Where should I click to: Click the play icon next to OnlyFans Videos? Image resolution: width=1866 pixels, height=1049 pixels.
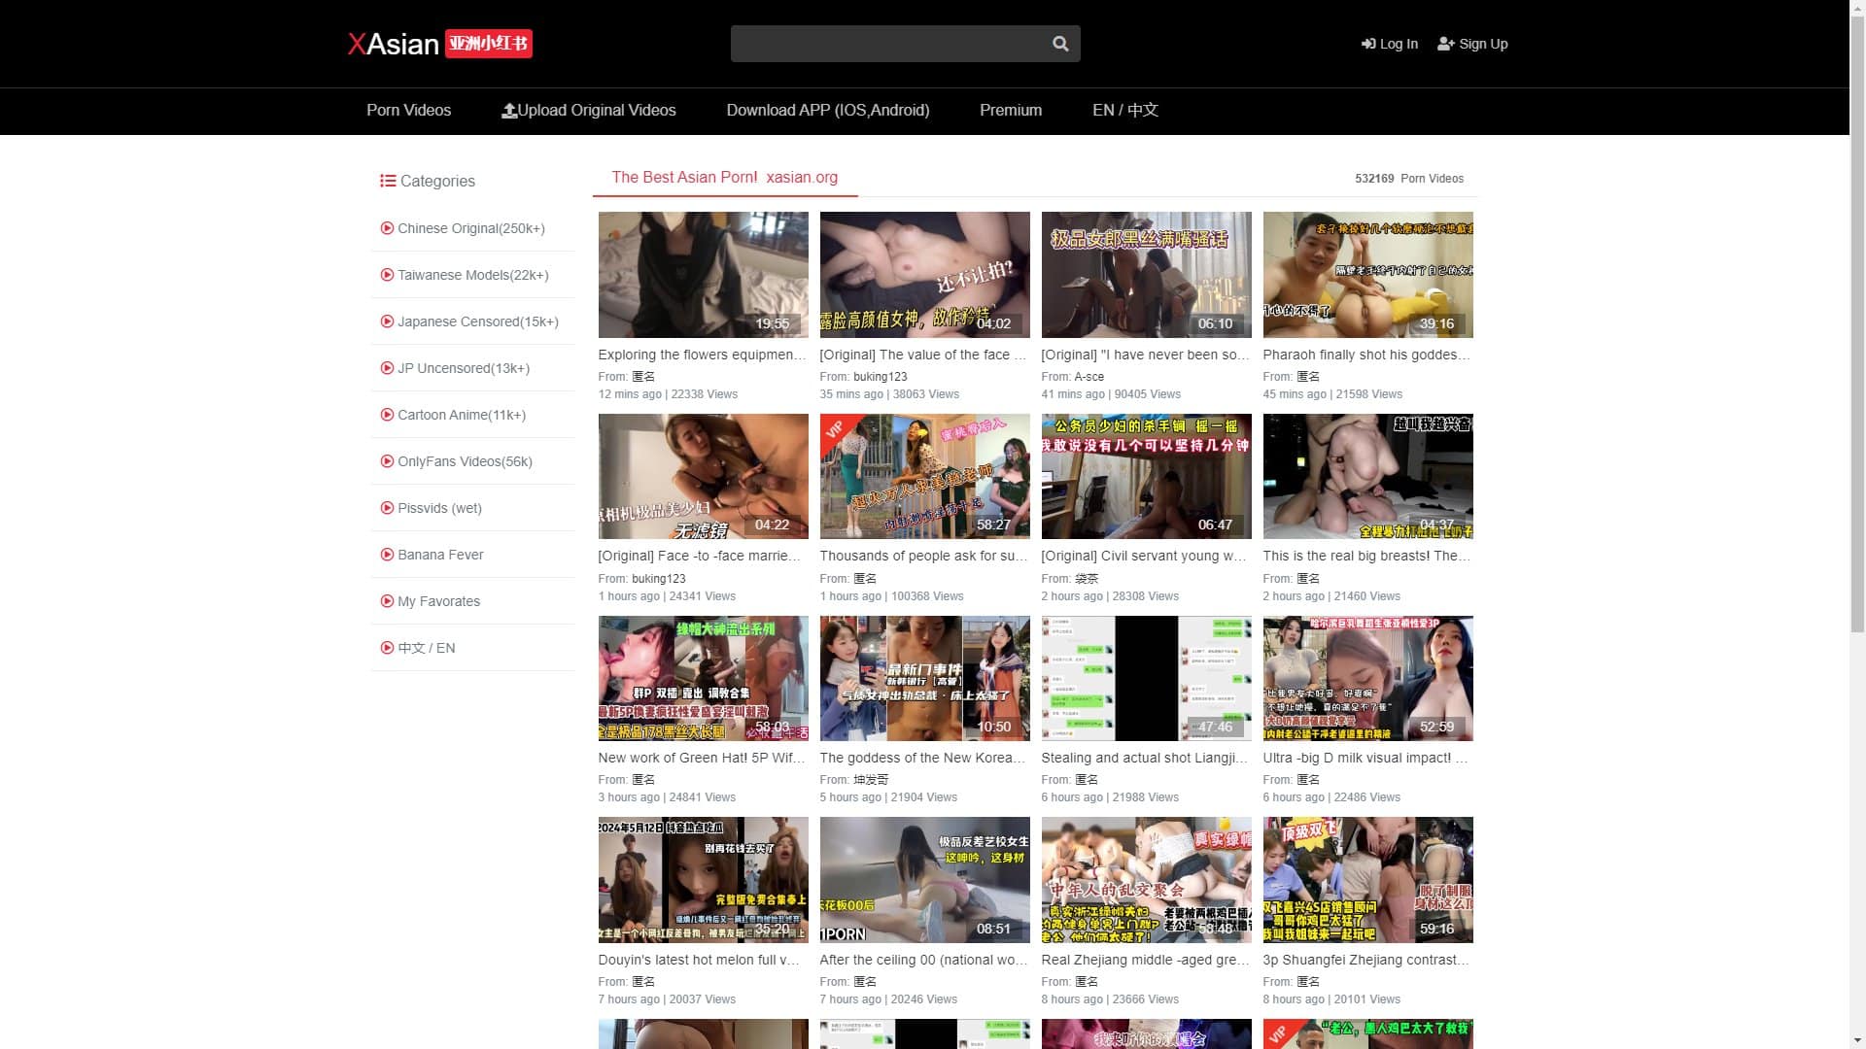point(387,461)
